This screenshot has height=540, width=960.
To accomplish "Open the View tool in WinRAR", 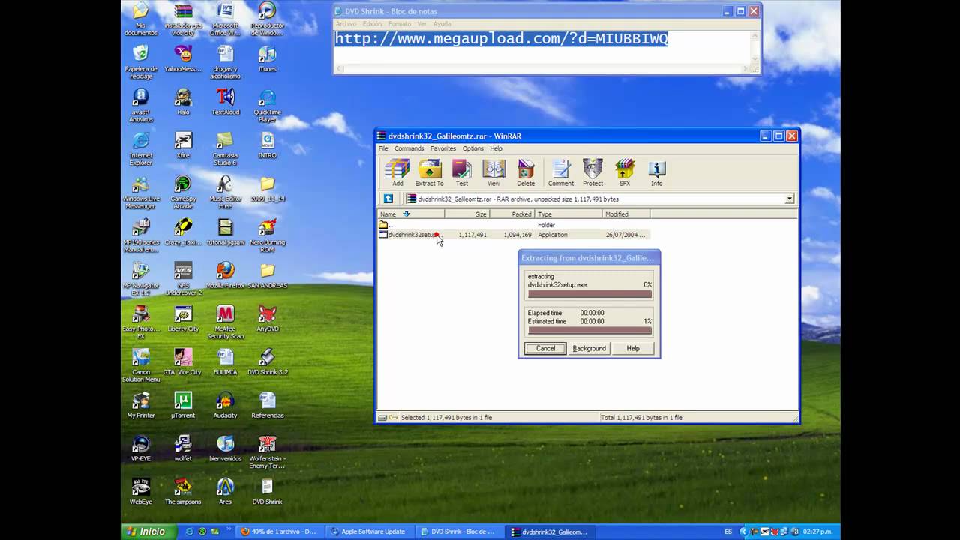I will [x=493, y=172].
